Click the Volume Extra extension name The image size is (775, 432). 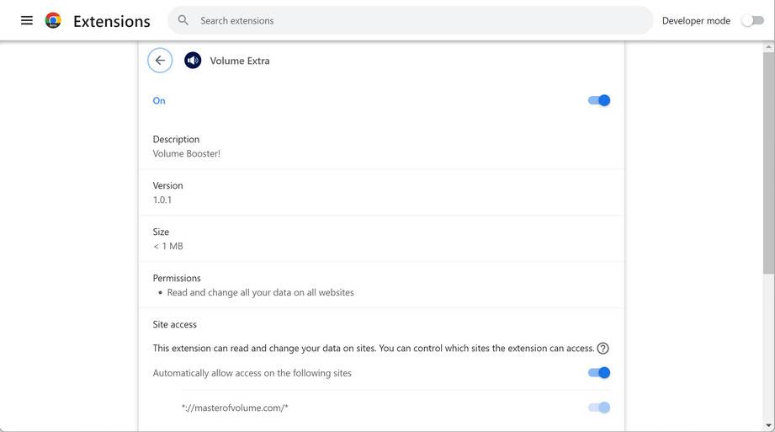pyautogui.click(x=240, y=61)
